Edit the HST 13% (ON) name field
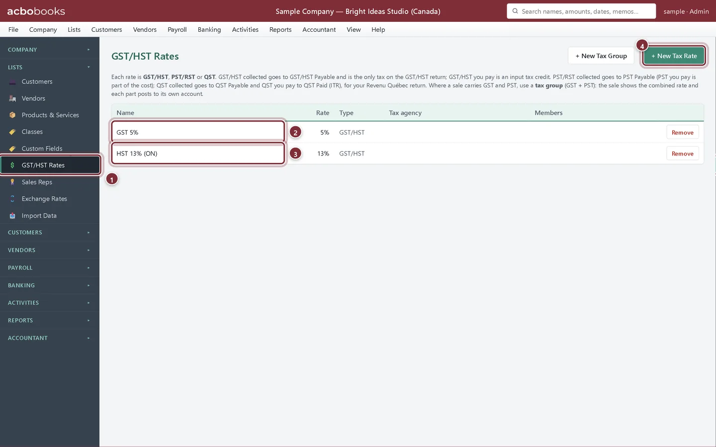 [x=198, y=153]
